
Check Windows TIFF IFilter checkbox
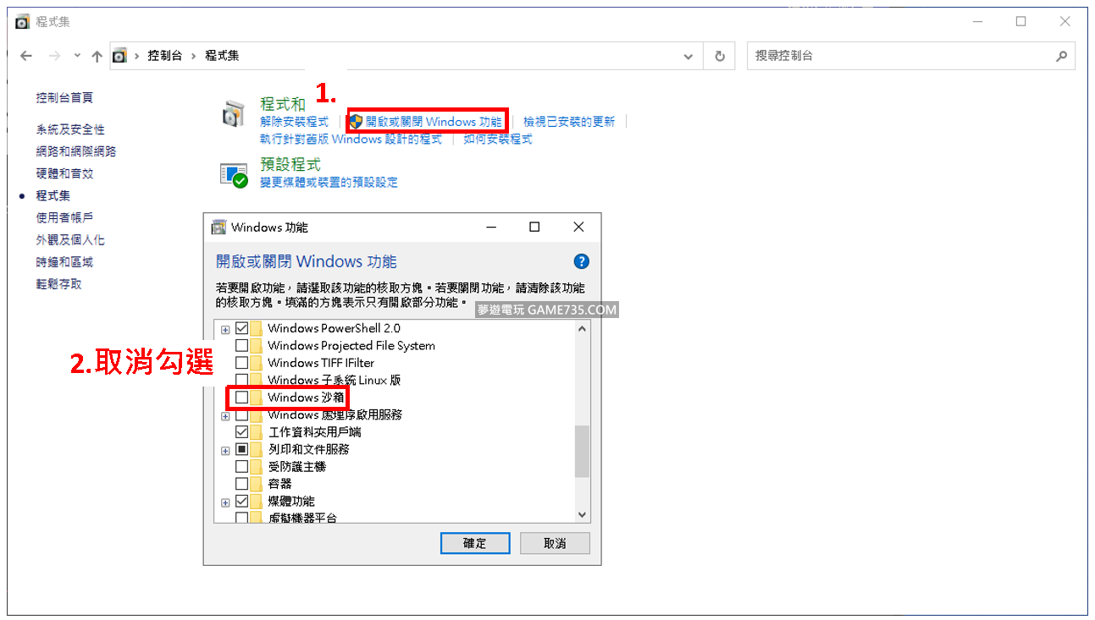(242, 363)
